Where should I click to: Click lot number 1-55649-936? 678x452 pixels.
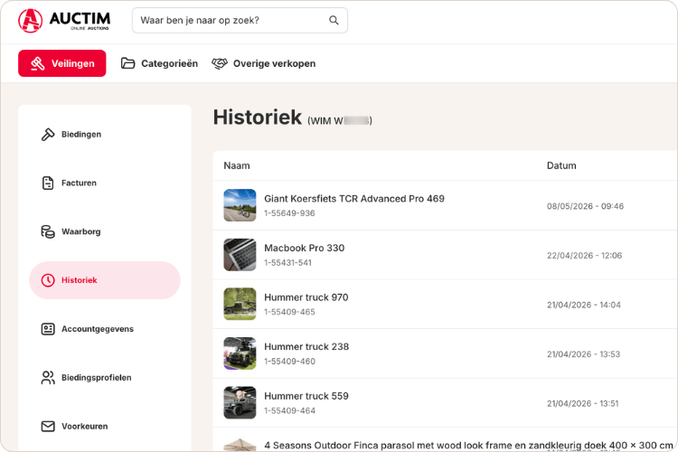tap(289, 213)
